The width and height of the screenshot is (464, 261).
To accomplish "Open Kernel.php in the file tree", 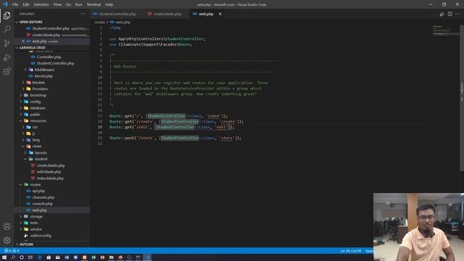I will (x=43, y=76).
